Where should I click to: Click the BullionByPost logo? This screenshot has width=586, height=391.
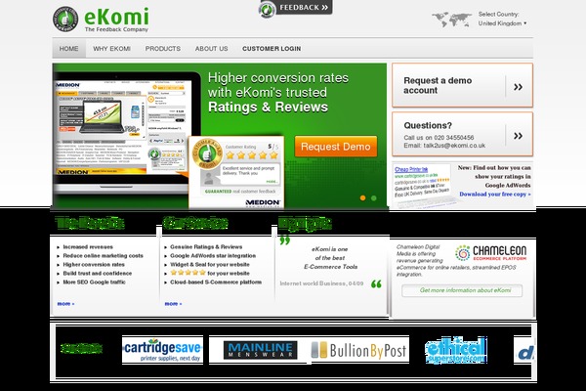point(358,351)
